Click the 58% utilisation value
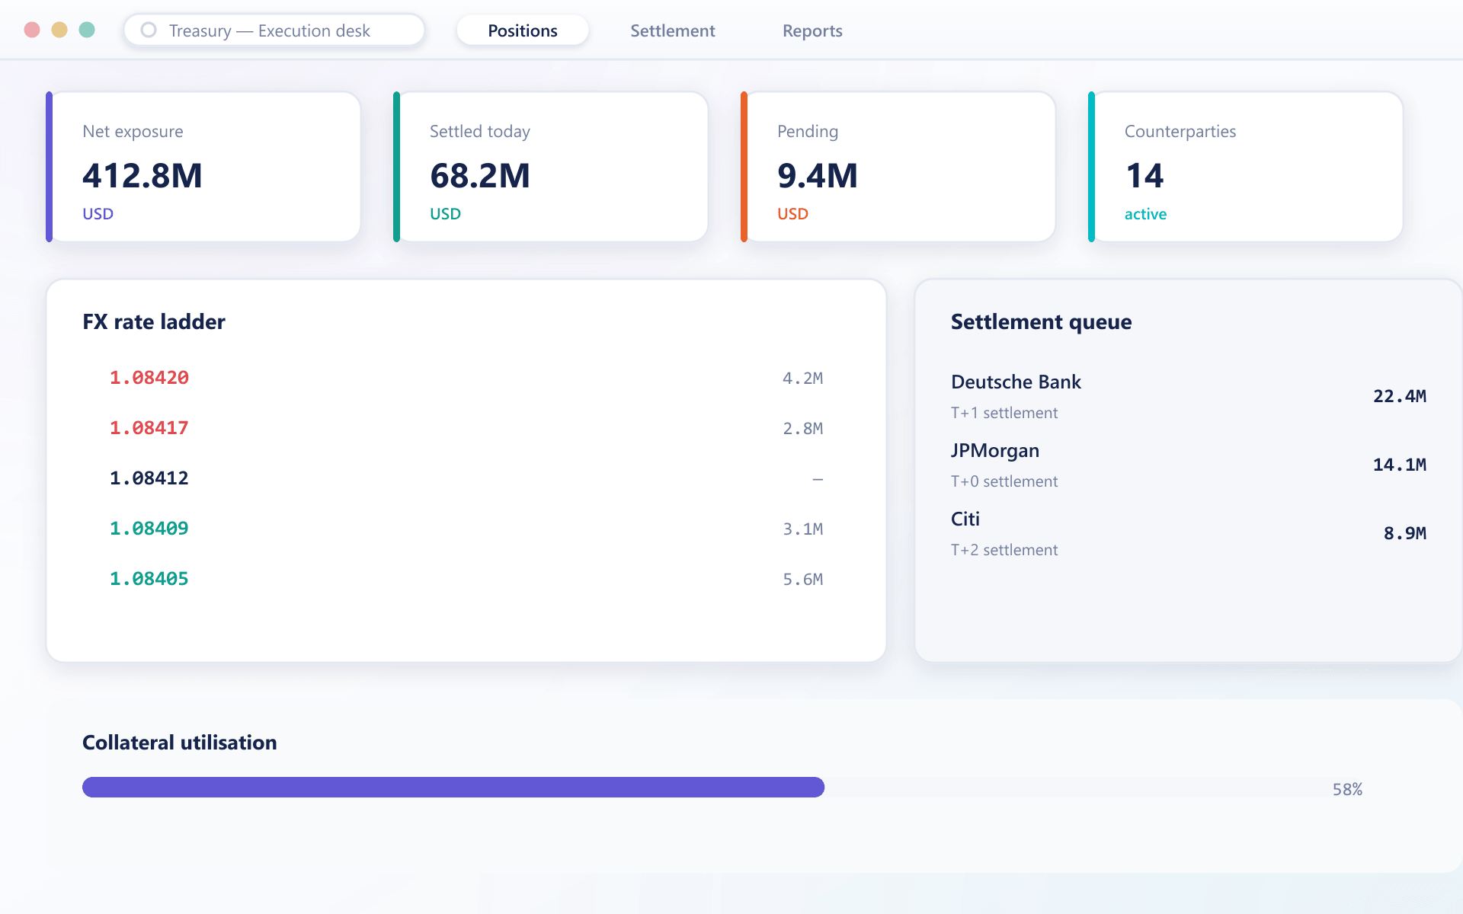Viewport: 1463px width, 914px height. click(x=1347, y=790)
